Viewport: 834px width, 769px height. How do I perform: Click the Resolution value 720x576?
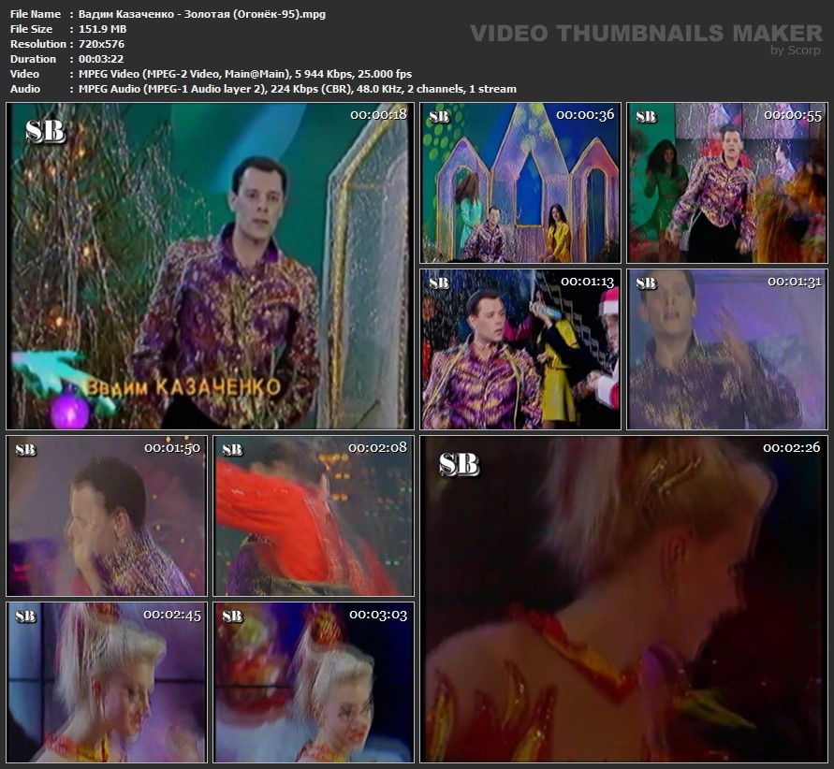[96, 44]
